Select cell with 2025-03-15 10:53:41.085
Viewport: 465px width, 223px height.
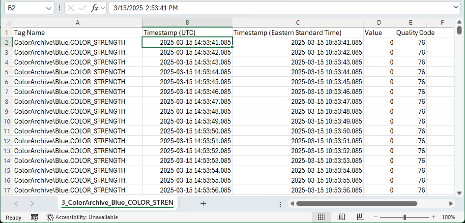point(298,42)
